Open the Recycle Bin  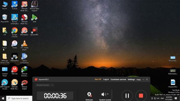point(5,18)
